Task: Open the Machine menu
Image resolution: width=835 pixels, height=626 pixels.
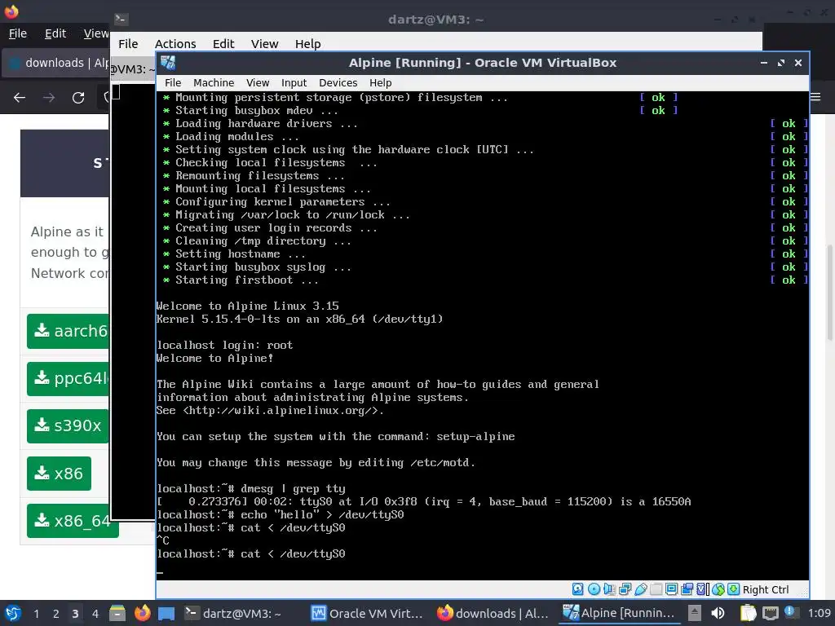Action: tap(214, 82)
